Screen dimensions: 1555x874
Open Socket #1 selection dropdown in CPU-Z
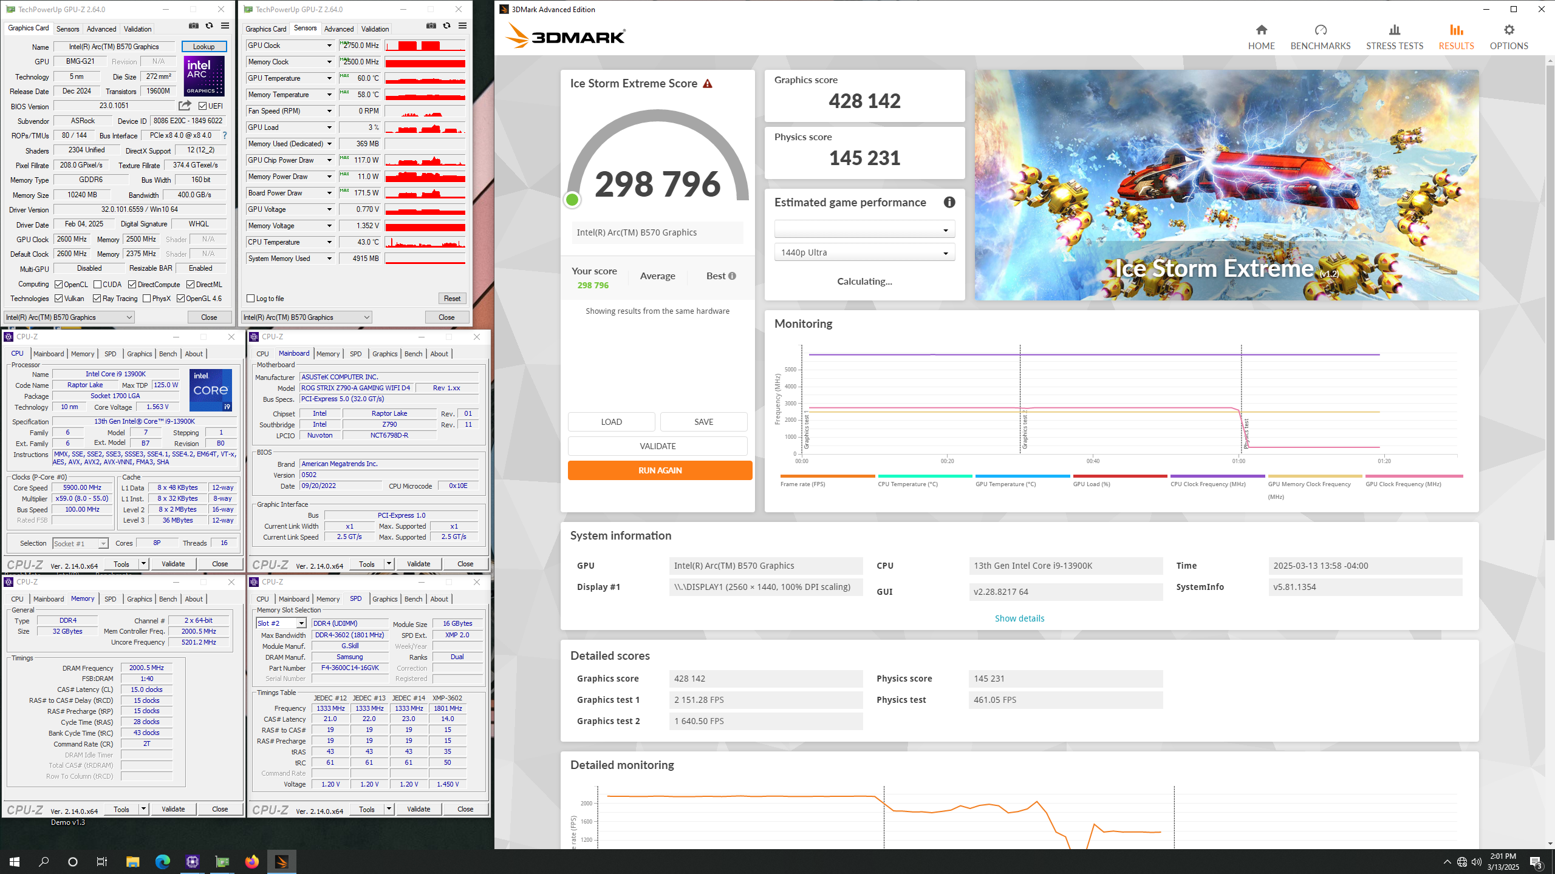tap(80, 544)
